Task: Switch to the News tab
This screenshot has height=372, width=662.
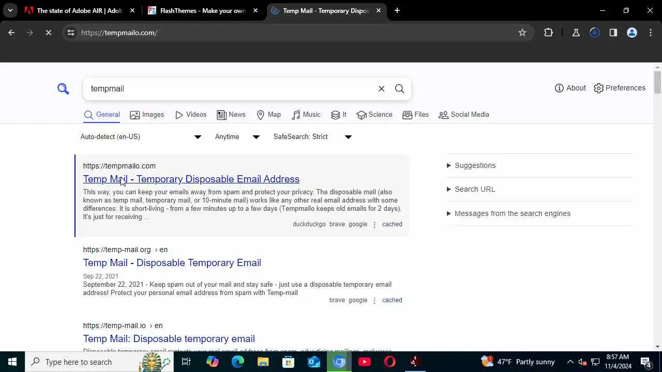Action: click(231, 115)
